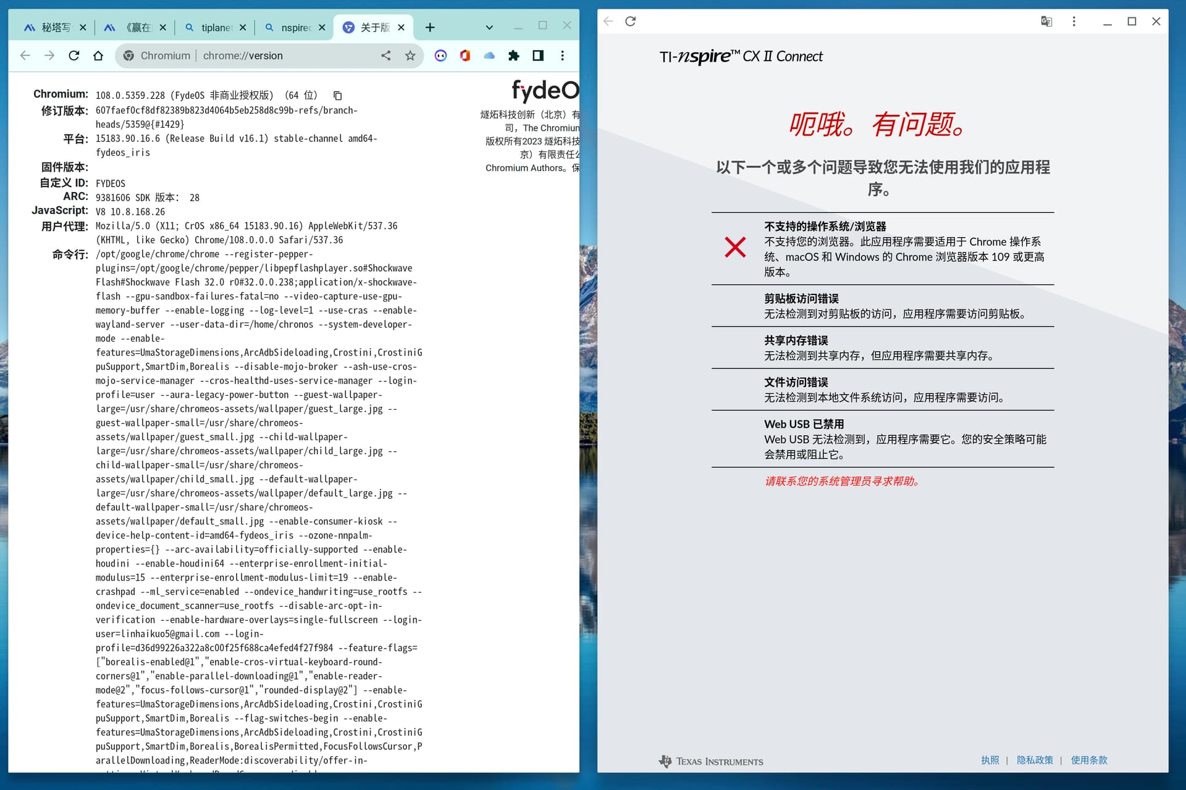Select the FYDEOS custom ID value
This screenshot has height=790, width=1186.
pos(111,184)
